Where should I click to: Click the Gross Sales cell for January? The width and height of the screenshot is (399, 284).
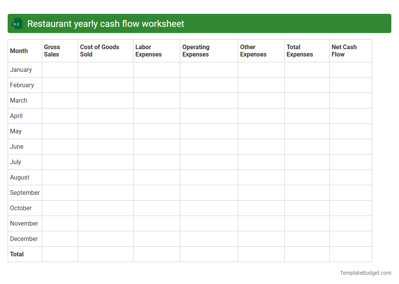pyautogui.click(x=60, y=70)
